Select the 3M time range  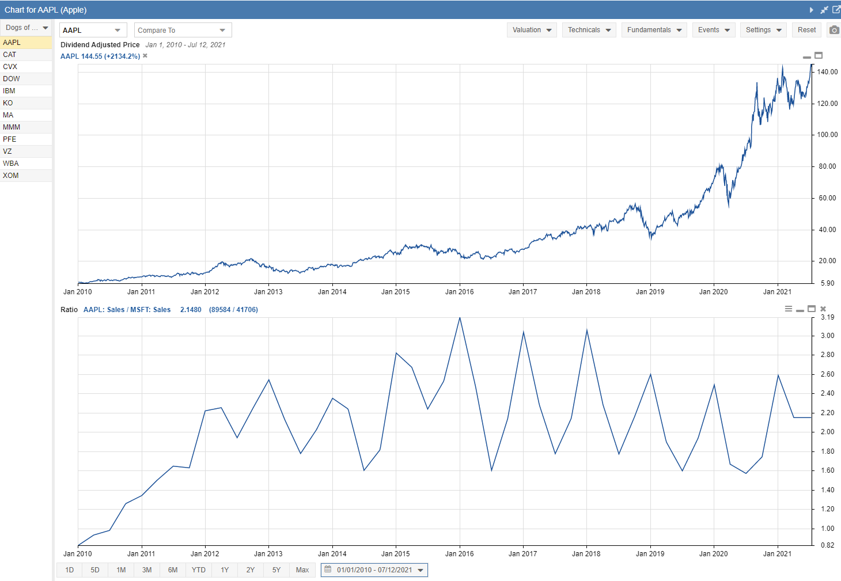[147, 570]
